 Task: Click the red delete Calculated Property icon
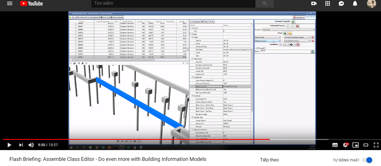297,26
